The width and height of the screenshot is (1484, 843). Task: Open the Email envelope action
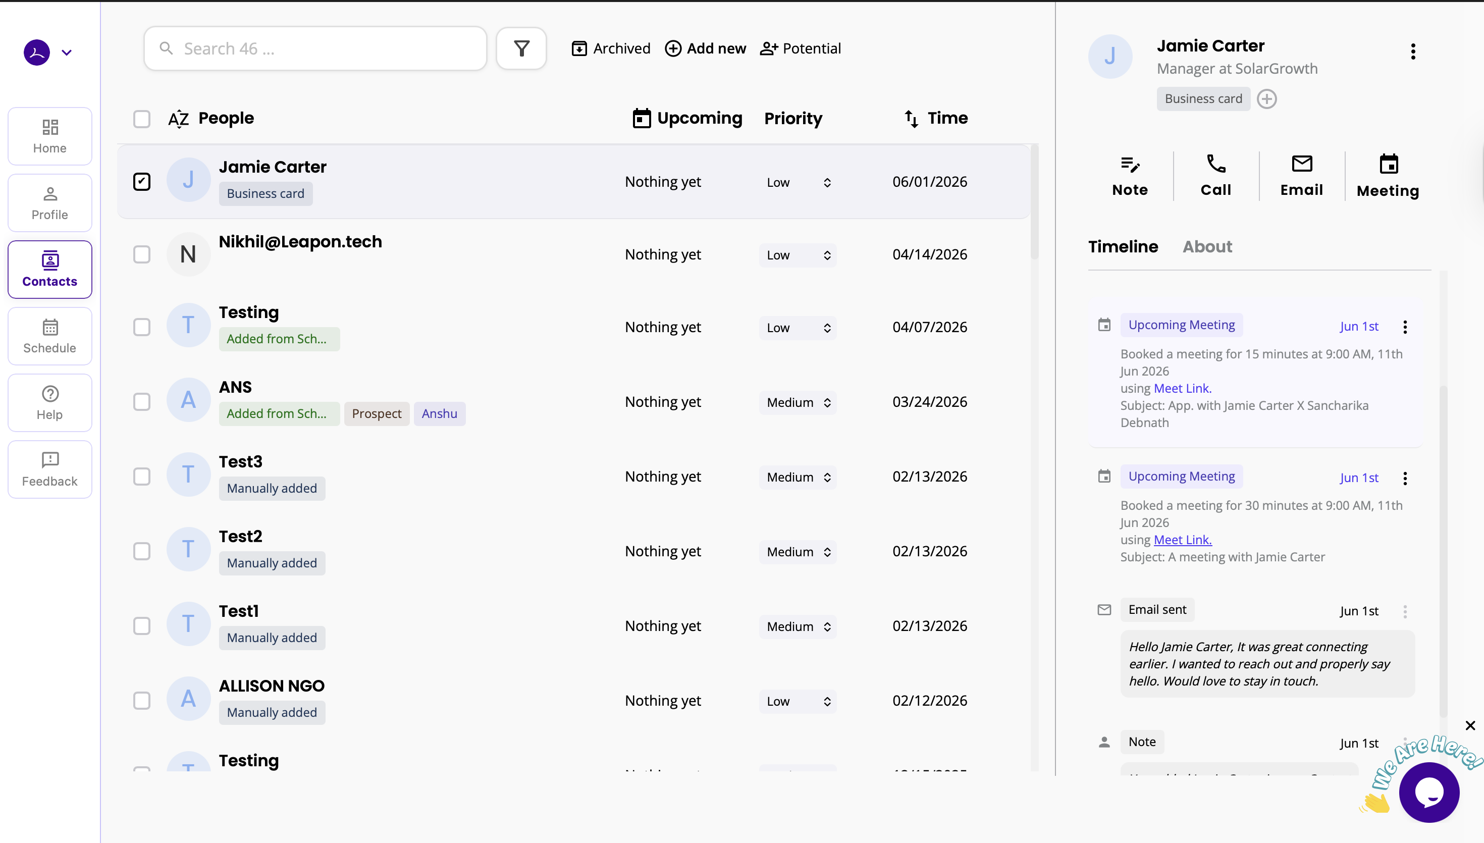(1301, 165)
